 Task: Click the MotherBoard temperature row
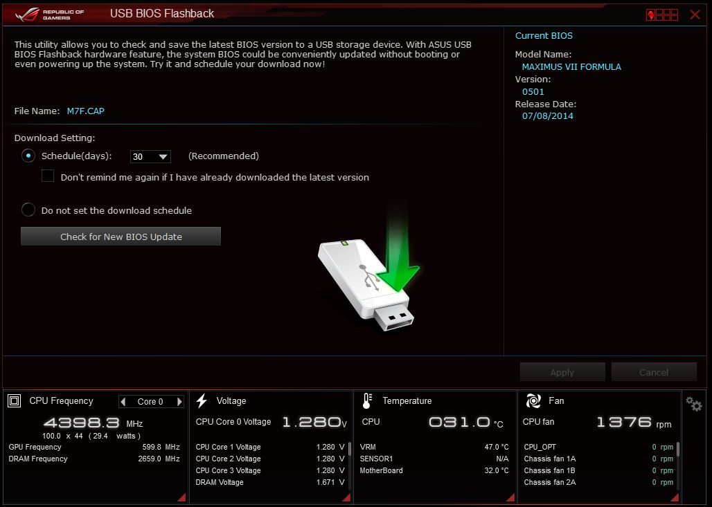click(x=434, y=471)
